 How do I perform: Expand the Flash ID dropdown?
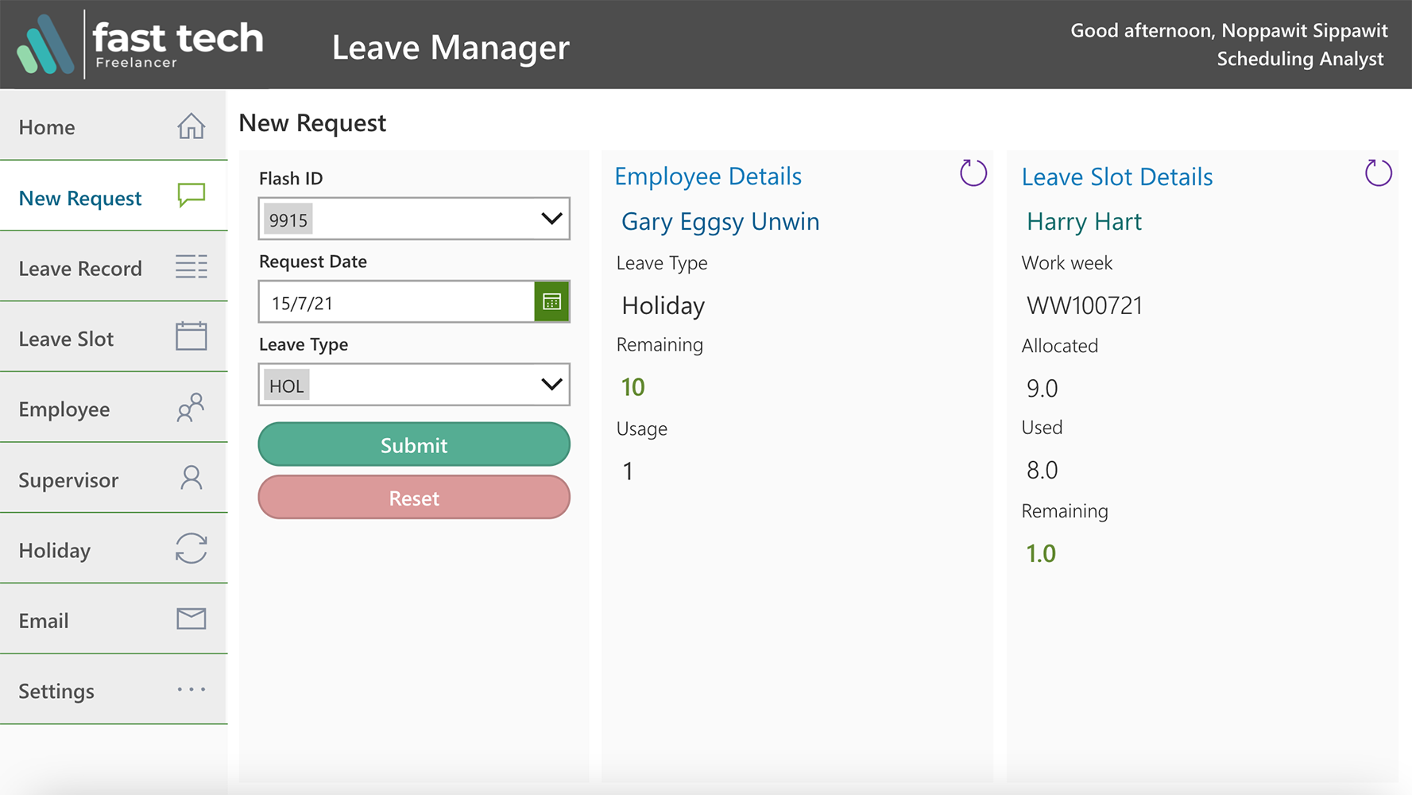click(551, 219)
